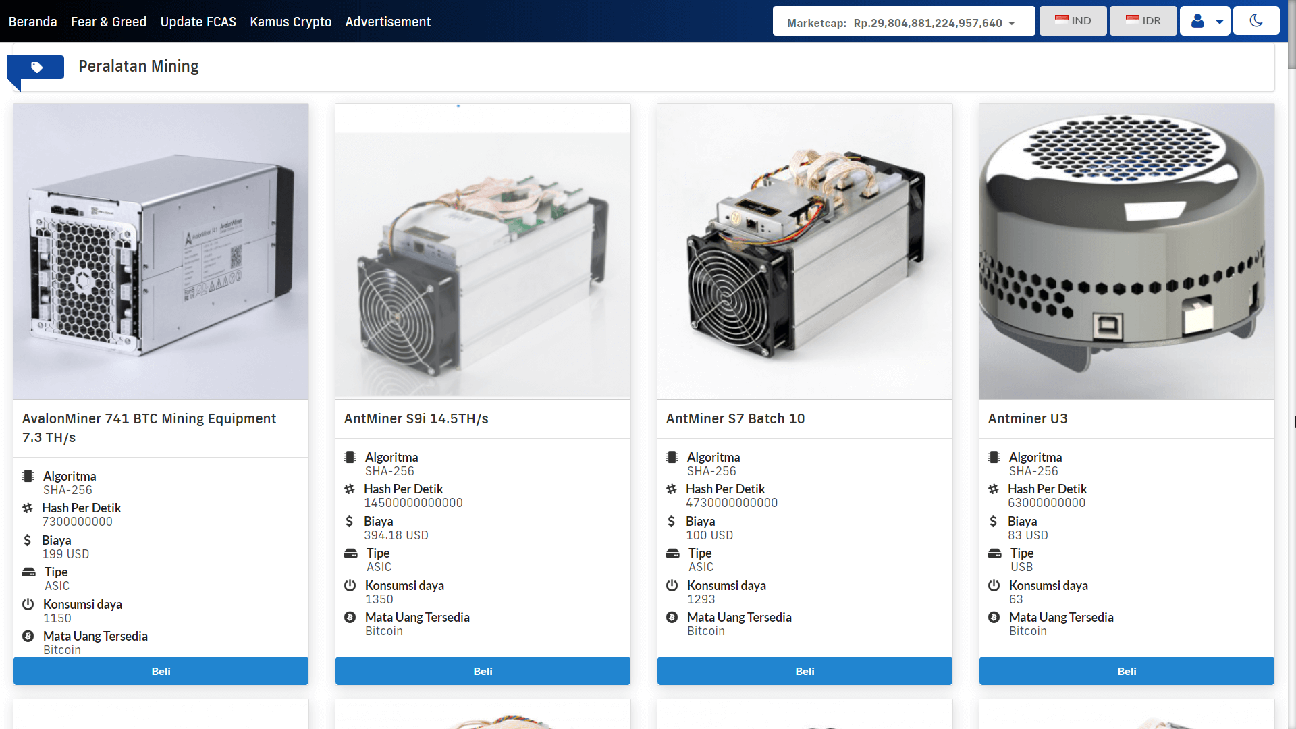The height and width of the screenshot is (729, 1296).
Task: Click Algoritma chip icon on AvalonMiner card
Action: point(28,476)
